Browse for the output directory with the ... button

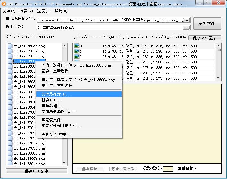pos(186,28)
